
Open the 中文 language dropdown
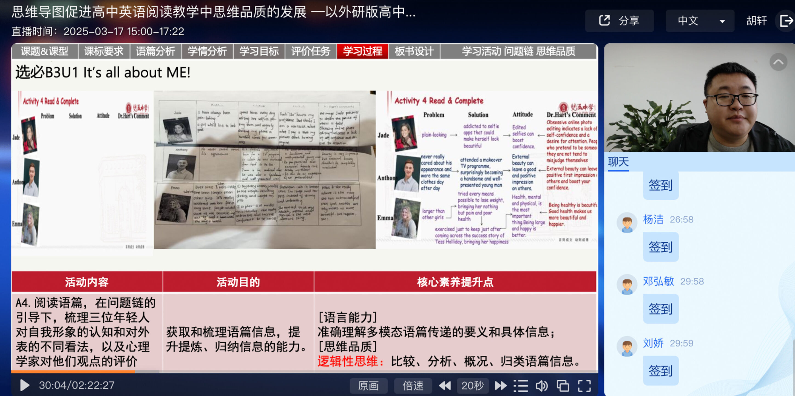pyautogui.click(x=700, y=21)
